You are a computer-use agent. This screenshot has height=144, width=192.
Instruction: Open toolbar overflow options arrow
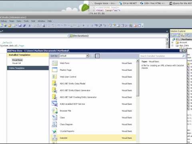coord(142,26)
